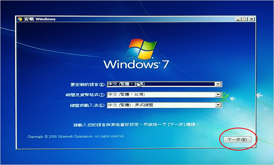The height and width of the screenshot is (165, 274).
Task: Click the arrow of the 時間及貨幣格式 dropdown
Action: click(x=218, y=95)
